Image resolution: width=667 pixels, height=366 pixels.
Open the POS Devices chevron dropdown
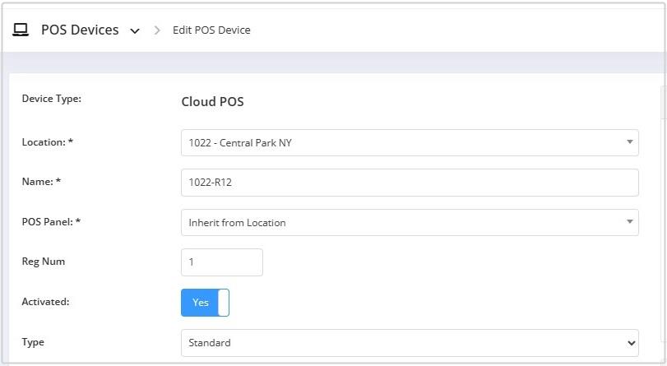[x=135, y=30]
